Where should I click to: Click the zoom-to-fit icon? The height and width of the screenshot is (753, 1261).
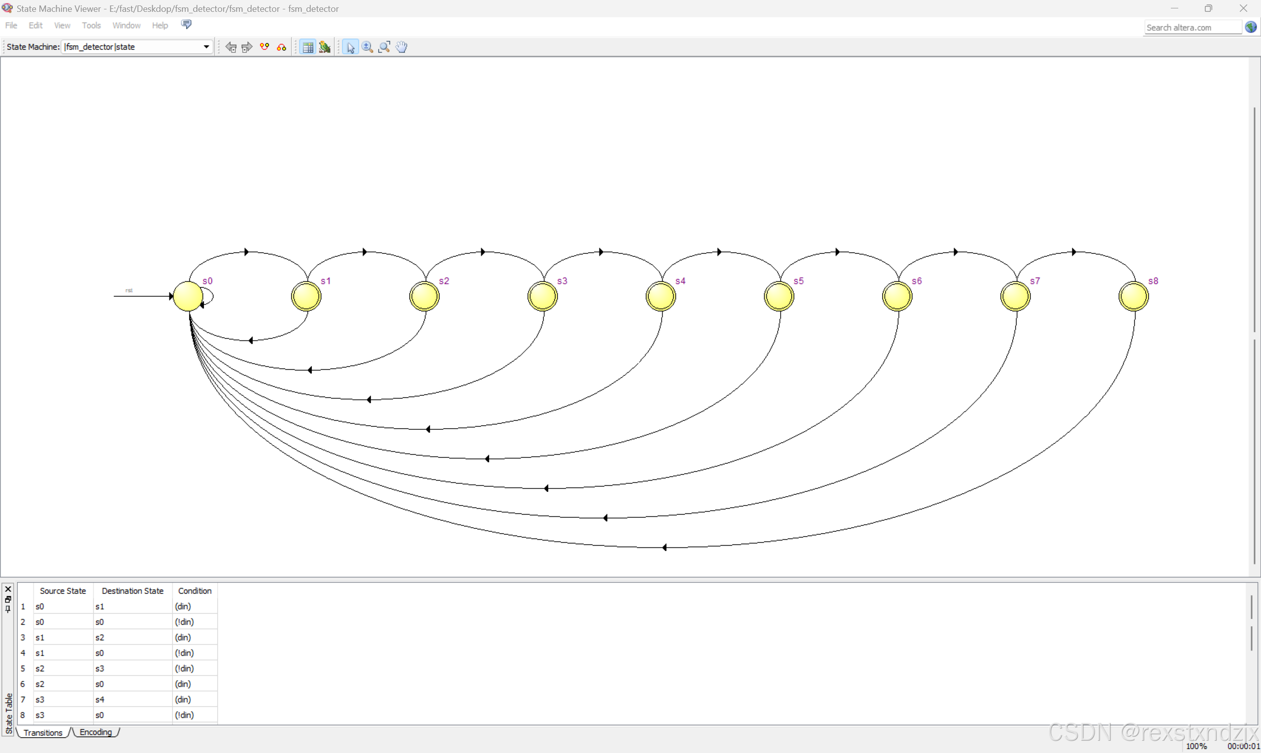(x=384, y=47)
